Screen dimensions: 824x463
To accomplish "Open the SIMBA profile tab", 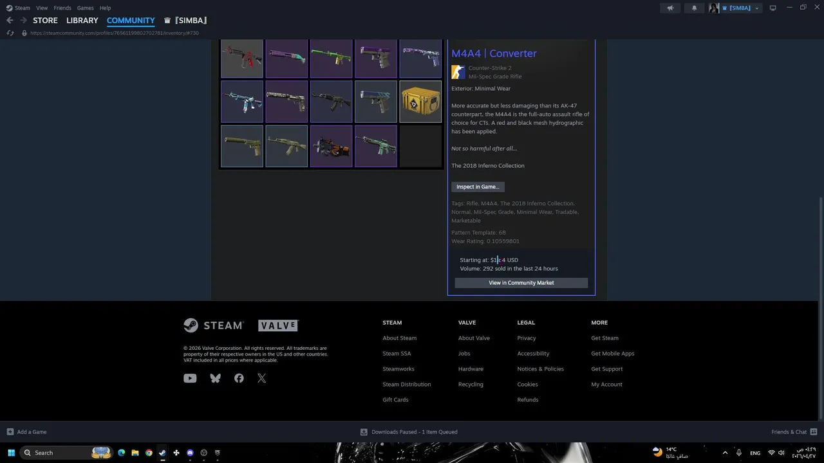I will tap(185, 21).
